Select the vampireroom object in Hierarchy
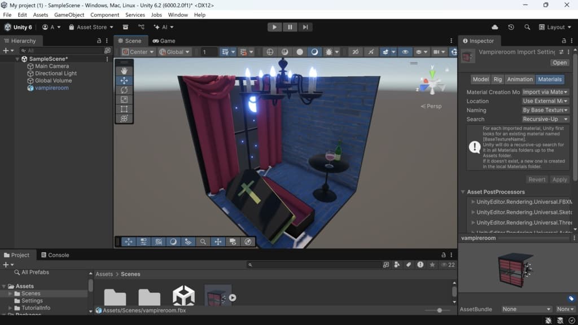 [51, 88]
